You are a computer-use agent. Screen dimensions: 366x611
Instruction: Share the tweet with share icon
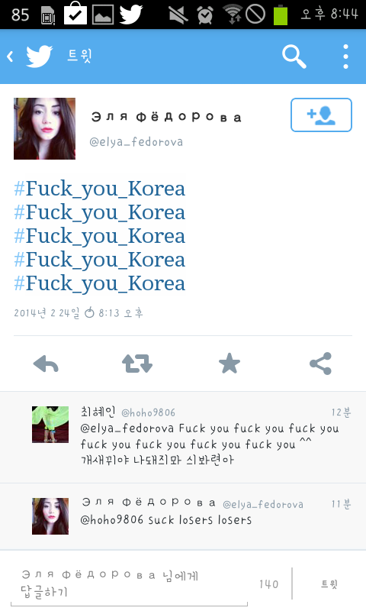tap(320, 364)
